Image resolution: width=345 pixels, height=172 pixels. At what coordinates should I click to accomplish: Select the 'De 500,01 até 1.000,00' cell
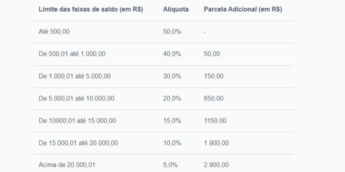click(72, 54)
